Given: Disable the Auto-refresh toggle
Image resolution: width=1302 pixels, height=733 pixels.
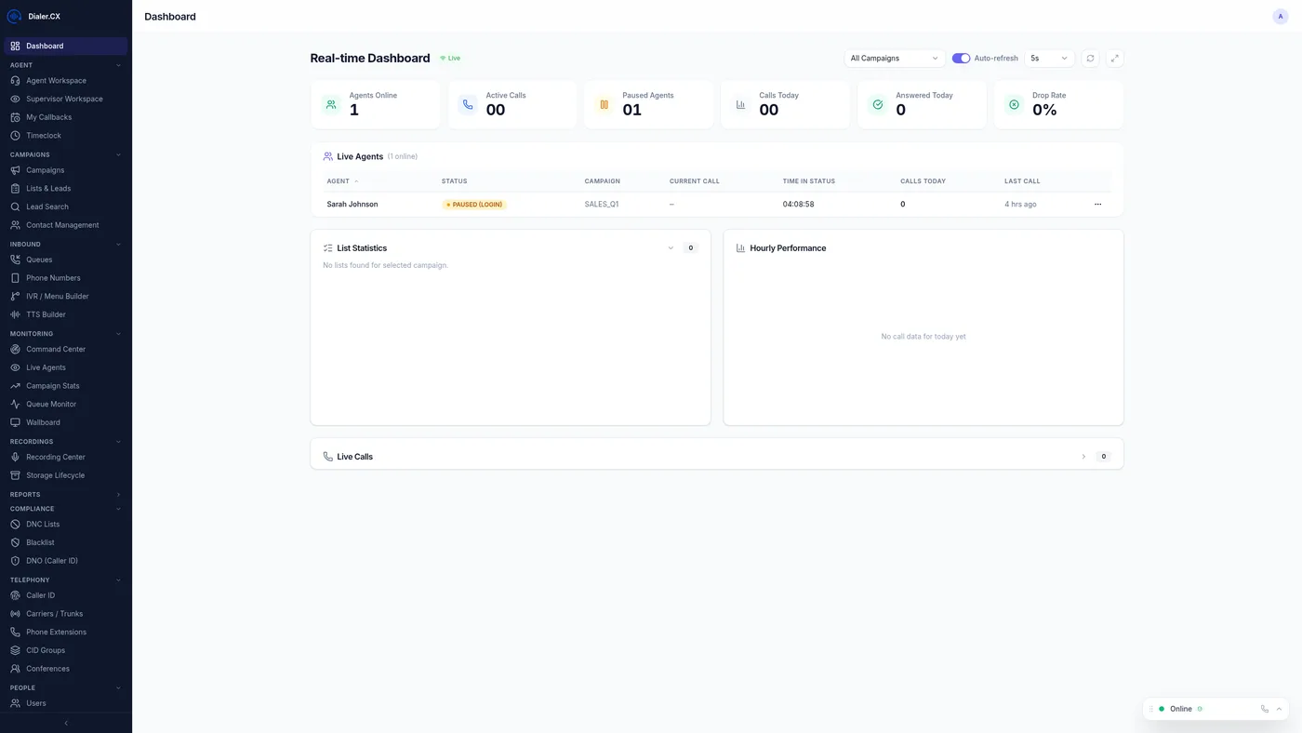Looking at the screenshot, I should point(960,58).
